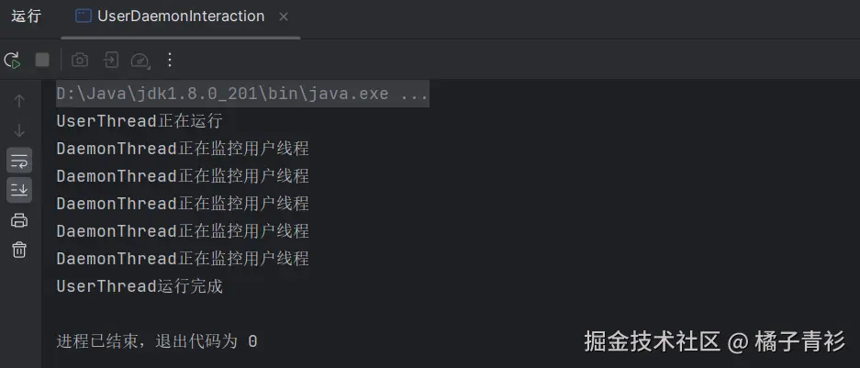Screen dimensions: 860x368
Task: Click the stop process square icon
Action: click(x=42, y=61)
